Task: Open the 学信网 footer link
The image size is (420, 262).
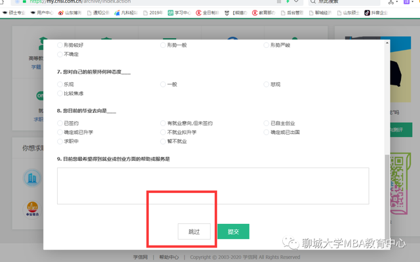Action: point(140,257)
